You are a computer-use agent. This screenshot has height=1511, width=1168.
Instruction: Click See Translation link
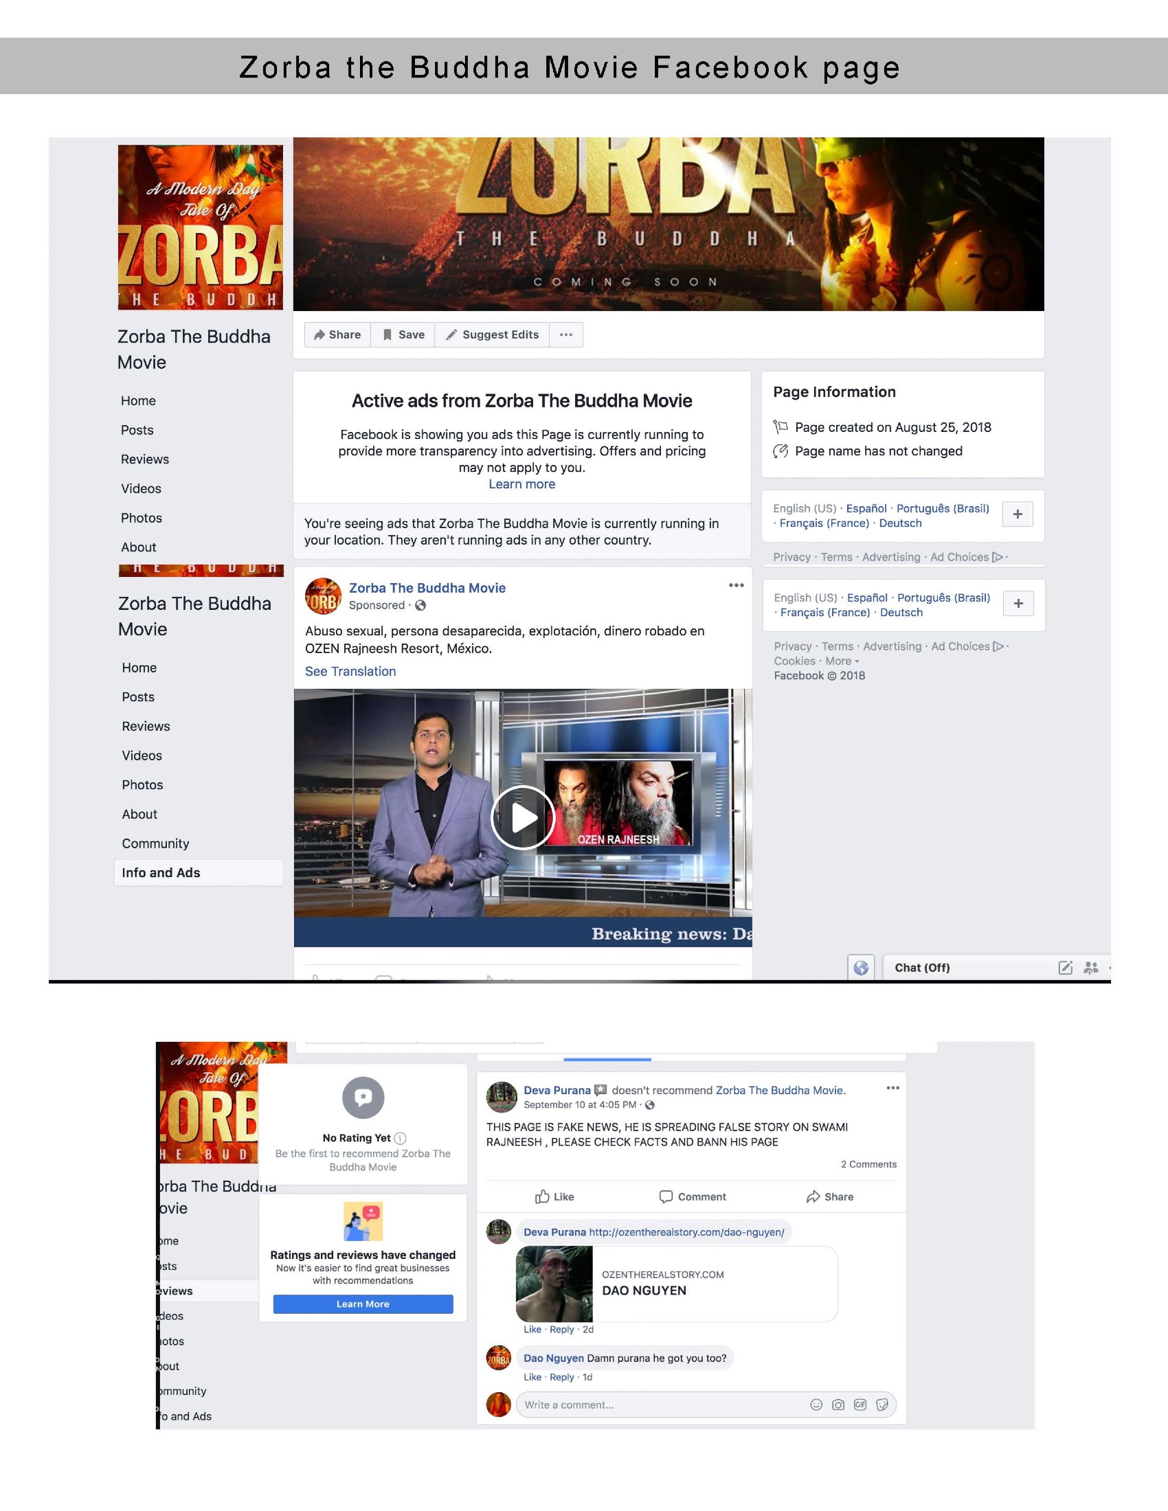tap(350, 671)
